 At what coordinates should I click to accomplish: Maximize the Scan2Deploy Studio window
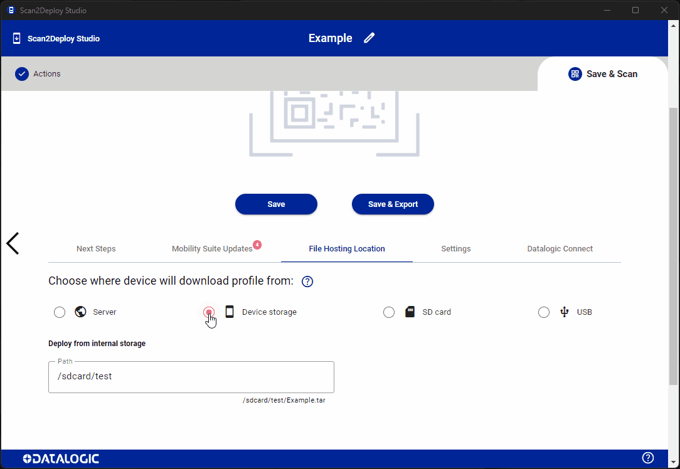635,10
